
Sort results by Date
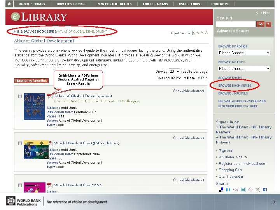(x=189, y=78)
